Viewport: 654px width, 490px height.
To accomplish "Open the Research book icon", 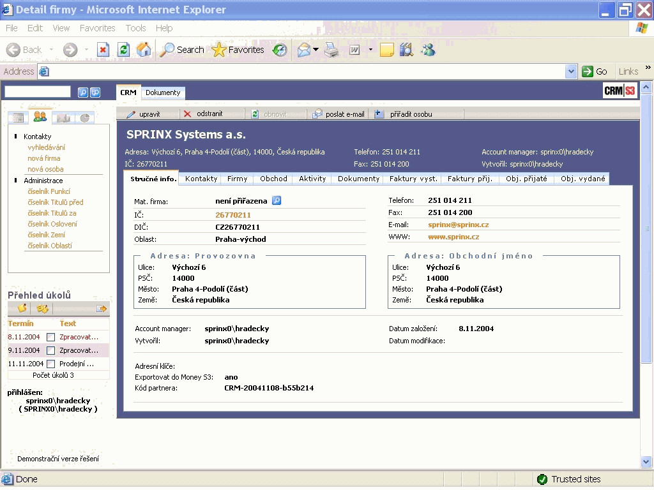I will (x=406, y=50).
